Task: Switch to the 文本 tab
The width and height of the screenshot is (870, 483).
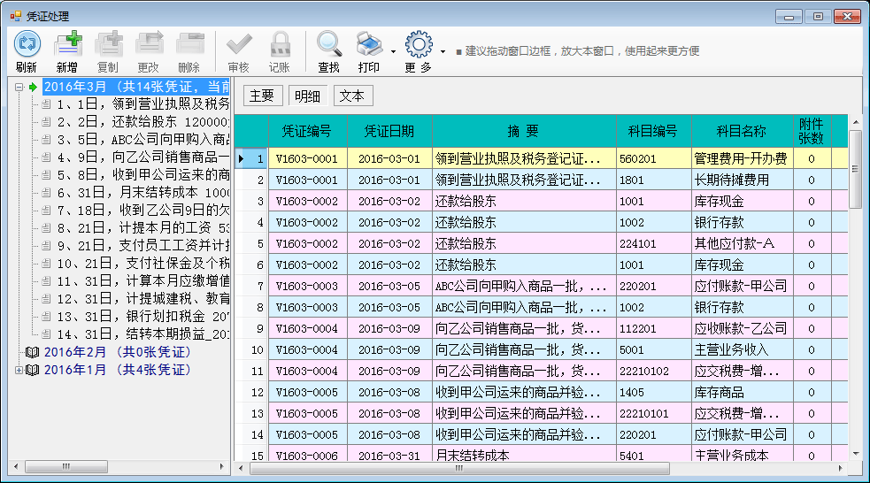Action: 352,96
